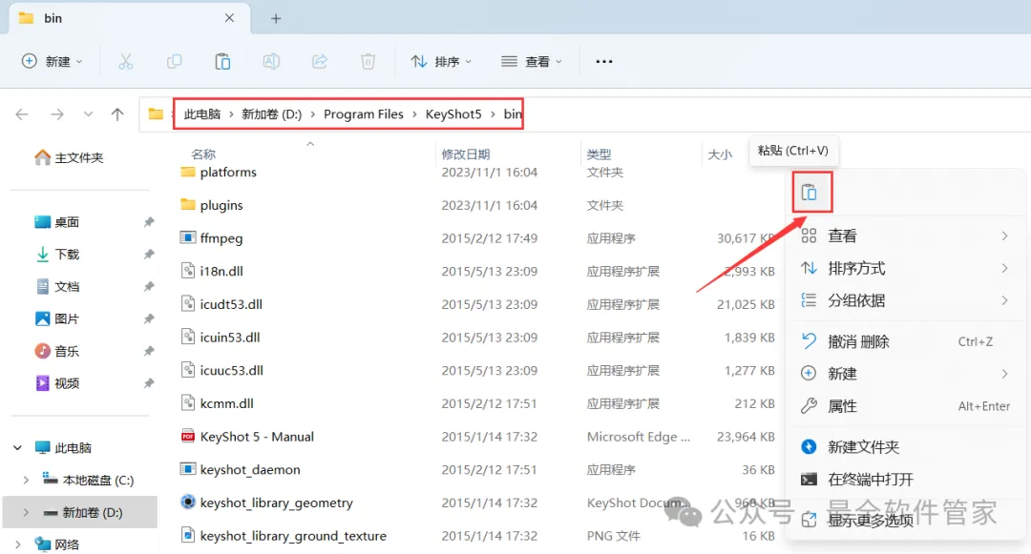Image resolution: width=1031 pixels, height=554 pixels.
Task: Open 桌面 in the sidebar
Action: [57, 222]
